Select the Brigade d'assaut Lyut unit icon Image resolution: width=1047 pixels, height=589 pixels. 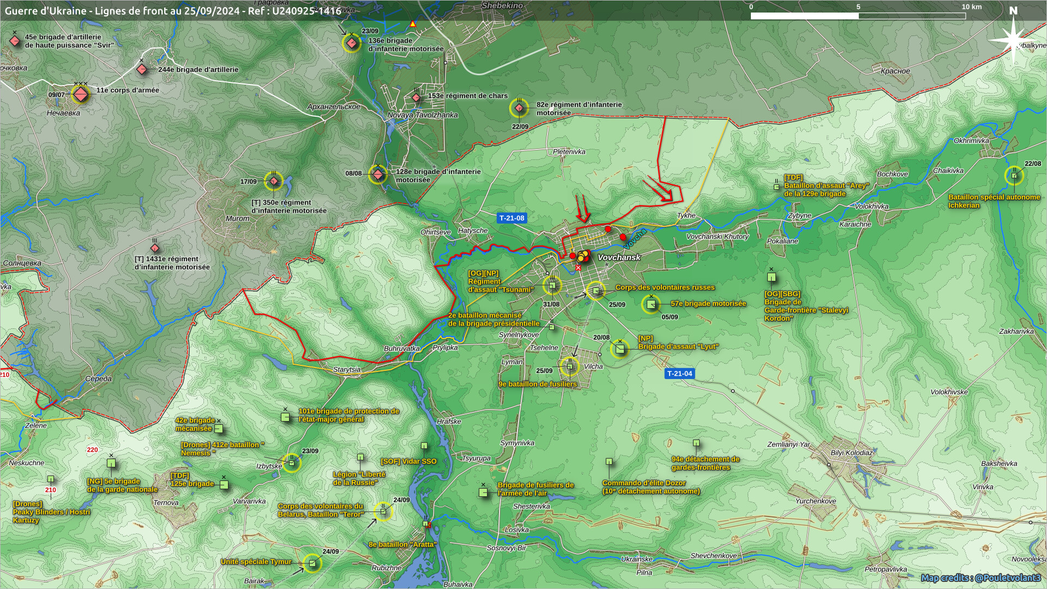(x=619, y=348)
